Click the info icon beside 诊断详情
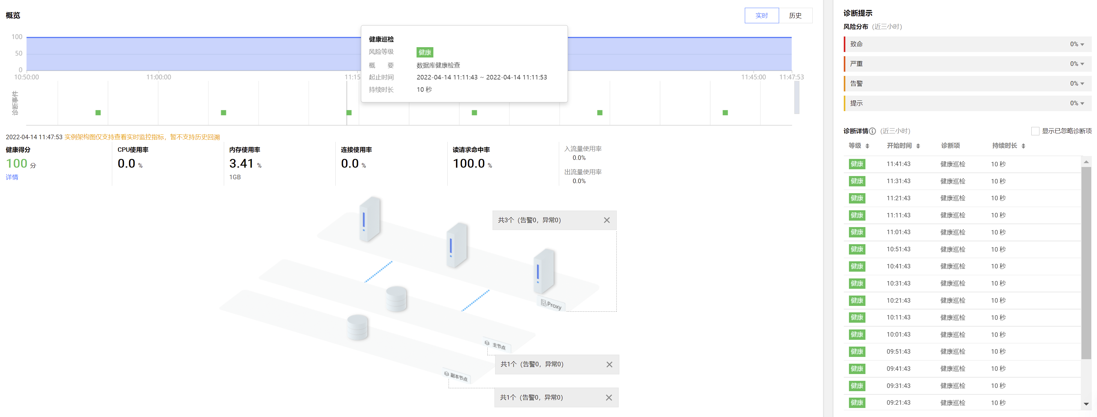1097x417 pixels. point(872,131)
